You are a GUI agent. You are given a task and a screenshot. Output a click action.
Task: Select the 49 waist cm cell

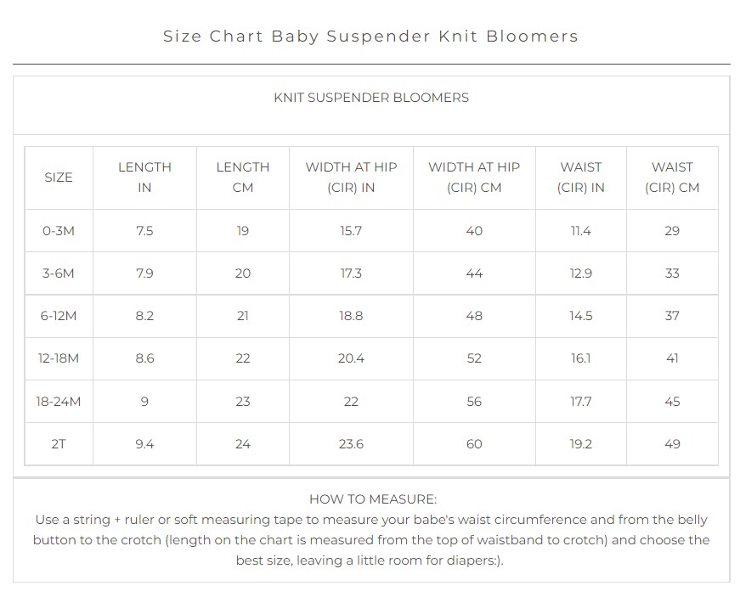[672, 444]
